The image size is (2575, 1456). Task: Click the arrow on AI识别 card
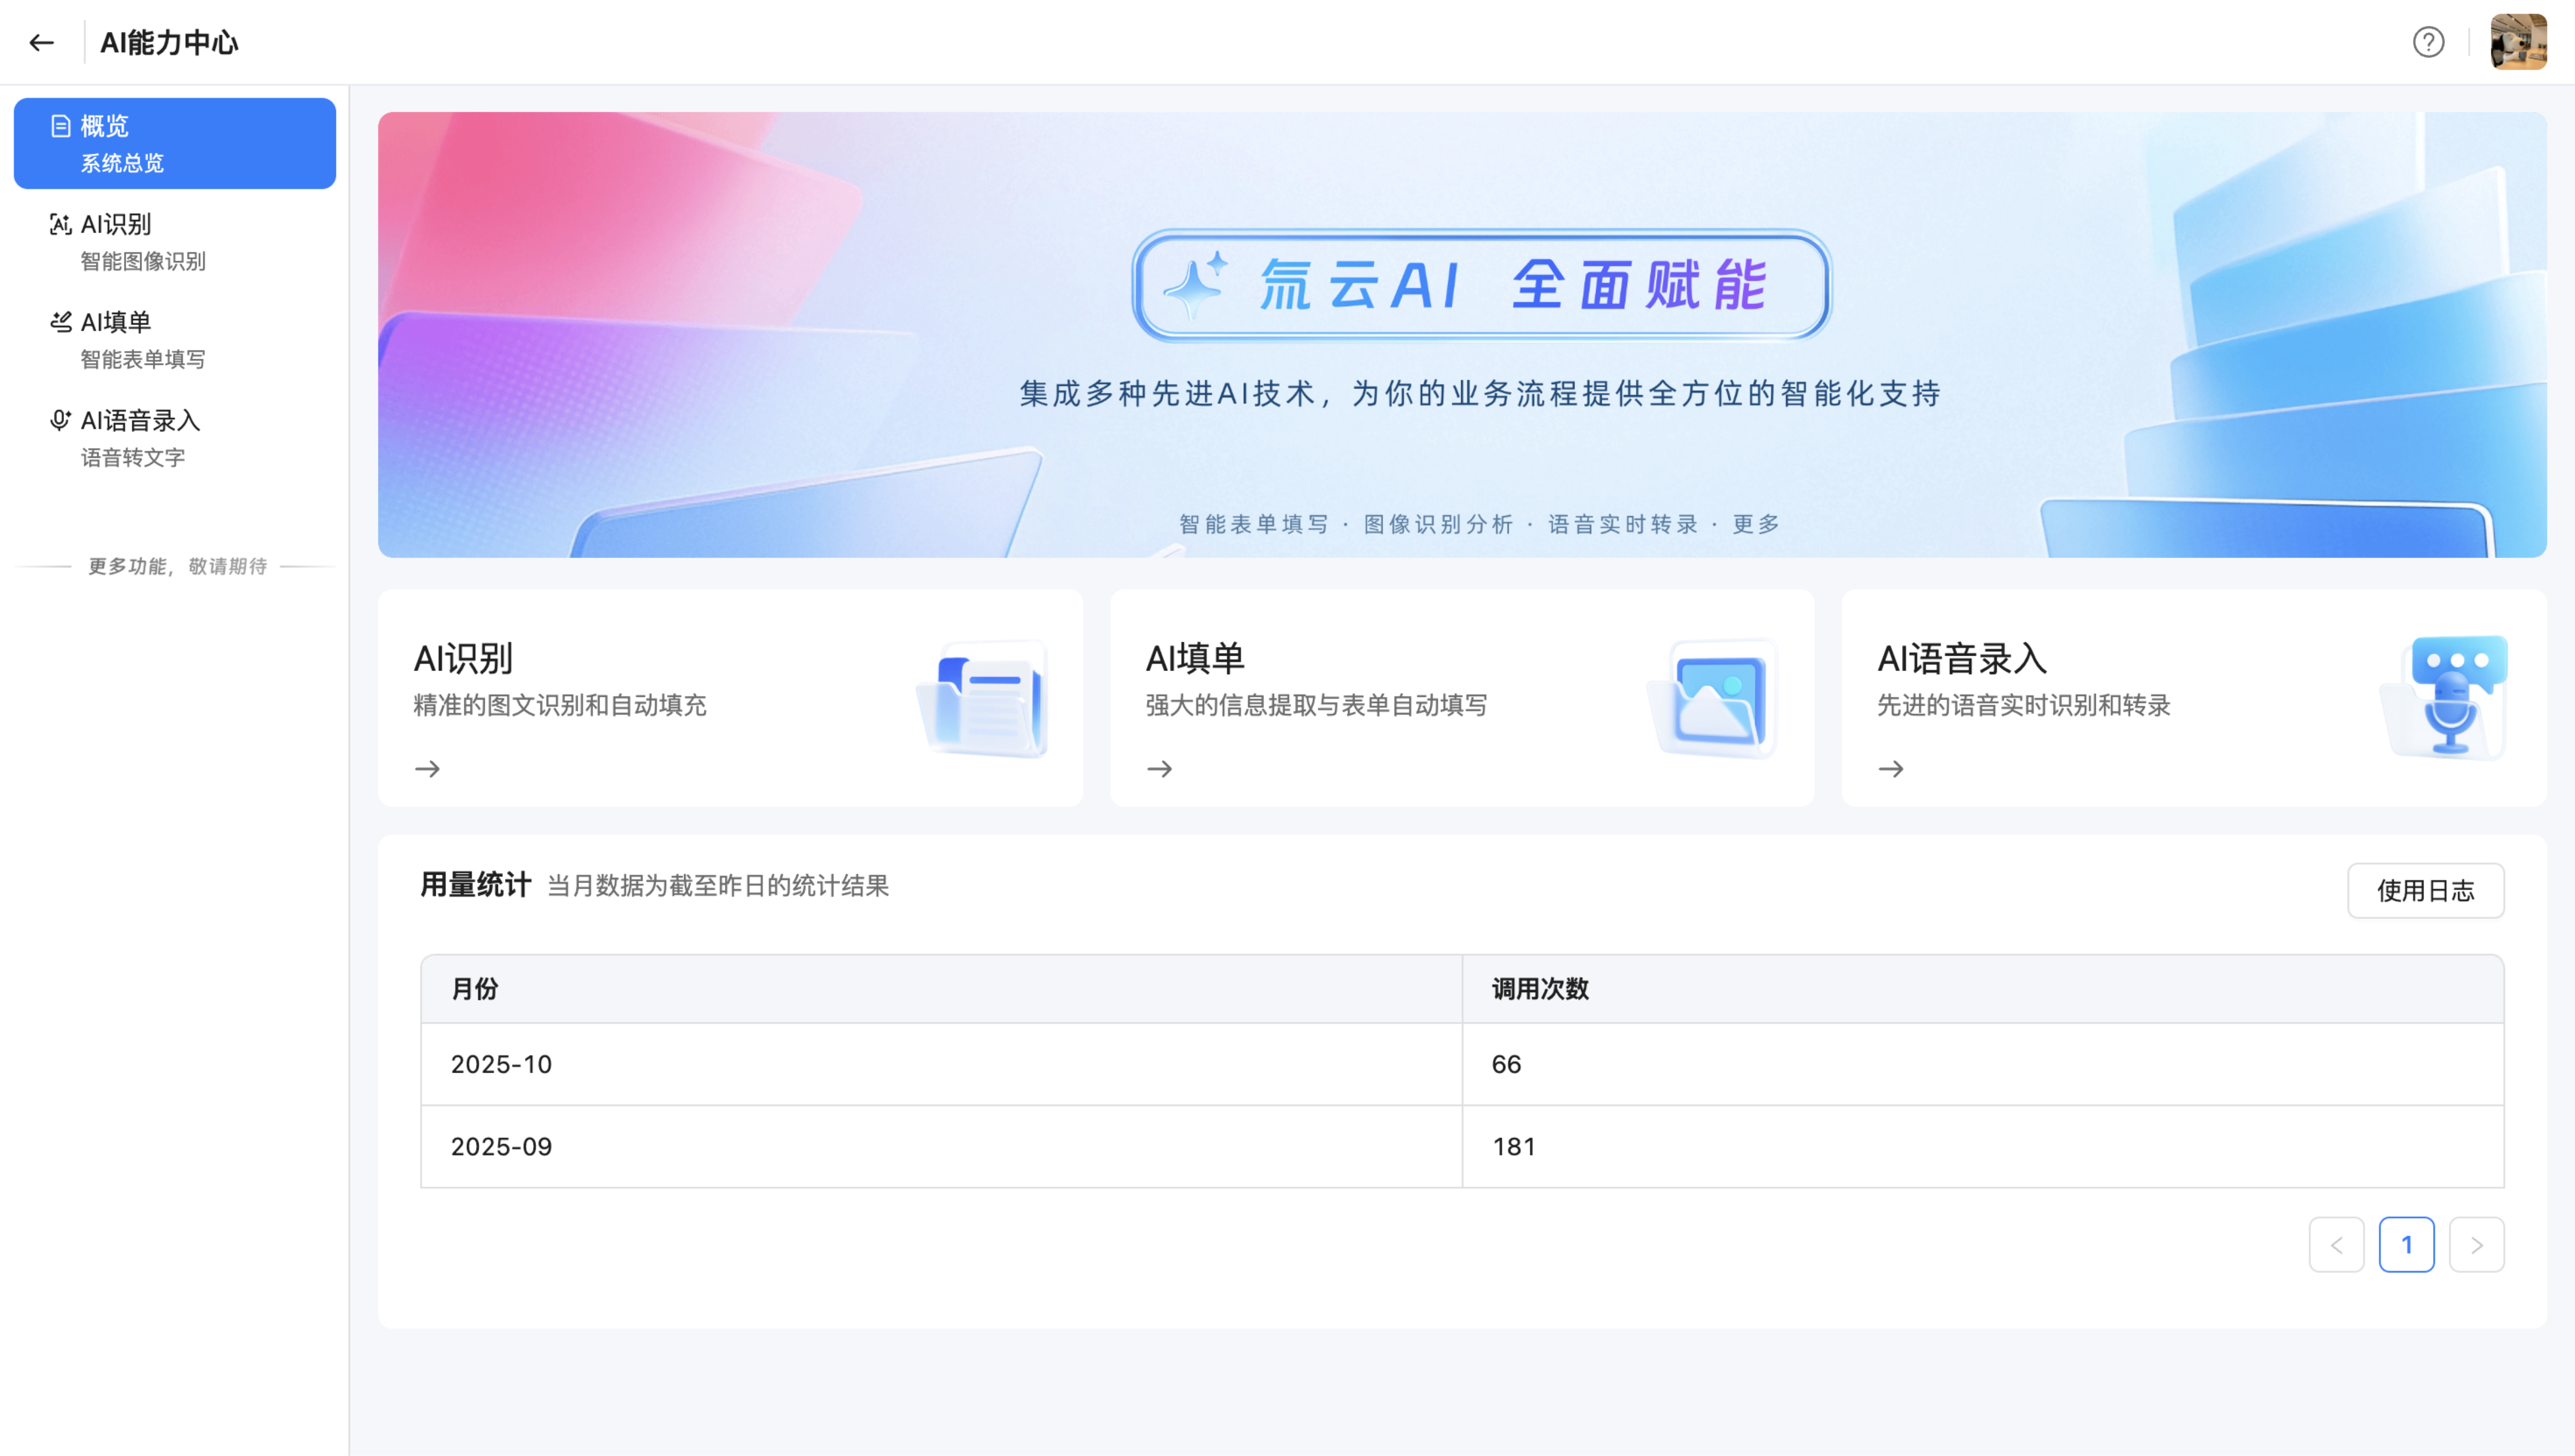[x=428, y=769]
